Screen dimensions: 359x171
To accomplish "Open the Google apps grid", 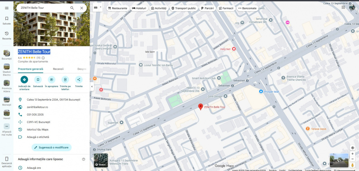I will [343, 8].
